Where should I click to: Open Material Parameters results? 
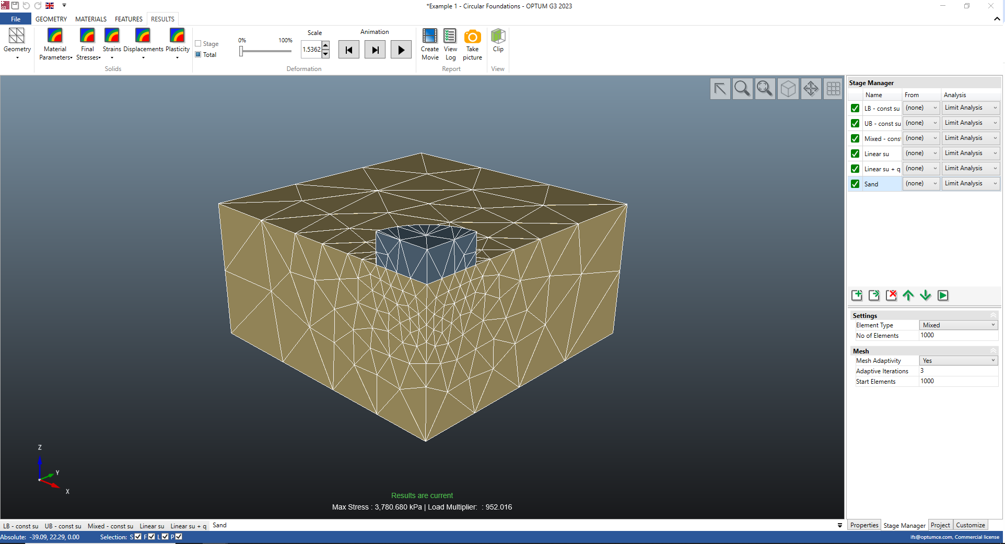[55, 44]
